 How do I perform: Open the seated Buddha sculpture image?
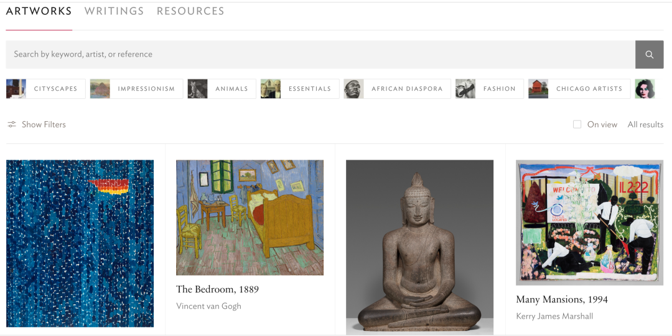(x=419, y=247)
